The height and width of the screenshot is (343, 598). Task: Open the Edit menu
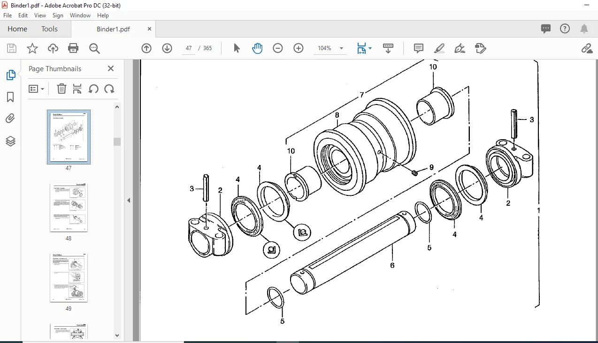tap(23, 15)
